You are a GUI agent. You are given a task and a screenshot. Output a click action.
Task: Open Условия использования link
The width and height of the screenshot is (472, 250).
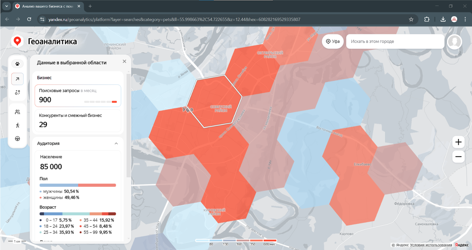(x=431, y=245)
